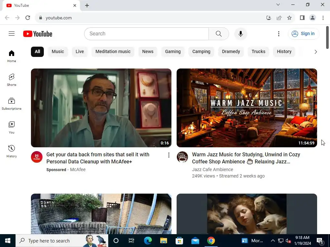This screenshot has width=330, height=247.
Task: Open YouTube settings three-dot menu
Action: coord(279,33)
